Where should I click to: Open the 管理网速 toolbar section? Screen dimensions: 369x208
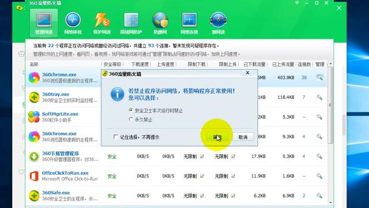click(x=44, y=23)
